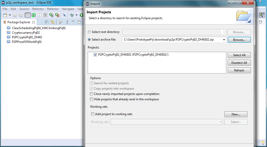The width and height of the screenshot is (267, 147).
Task: Maximize the editor area pane
Action: pyautogui.click(x=261, y=22)
